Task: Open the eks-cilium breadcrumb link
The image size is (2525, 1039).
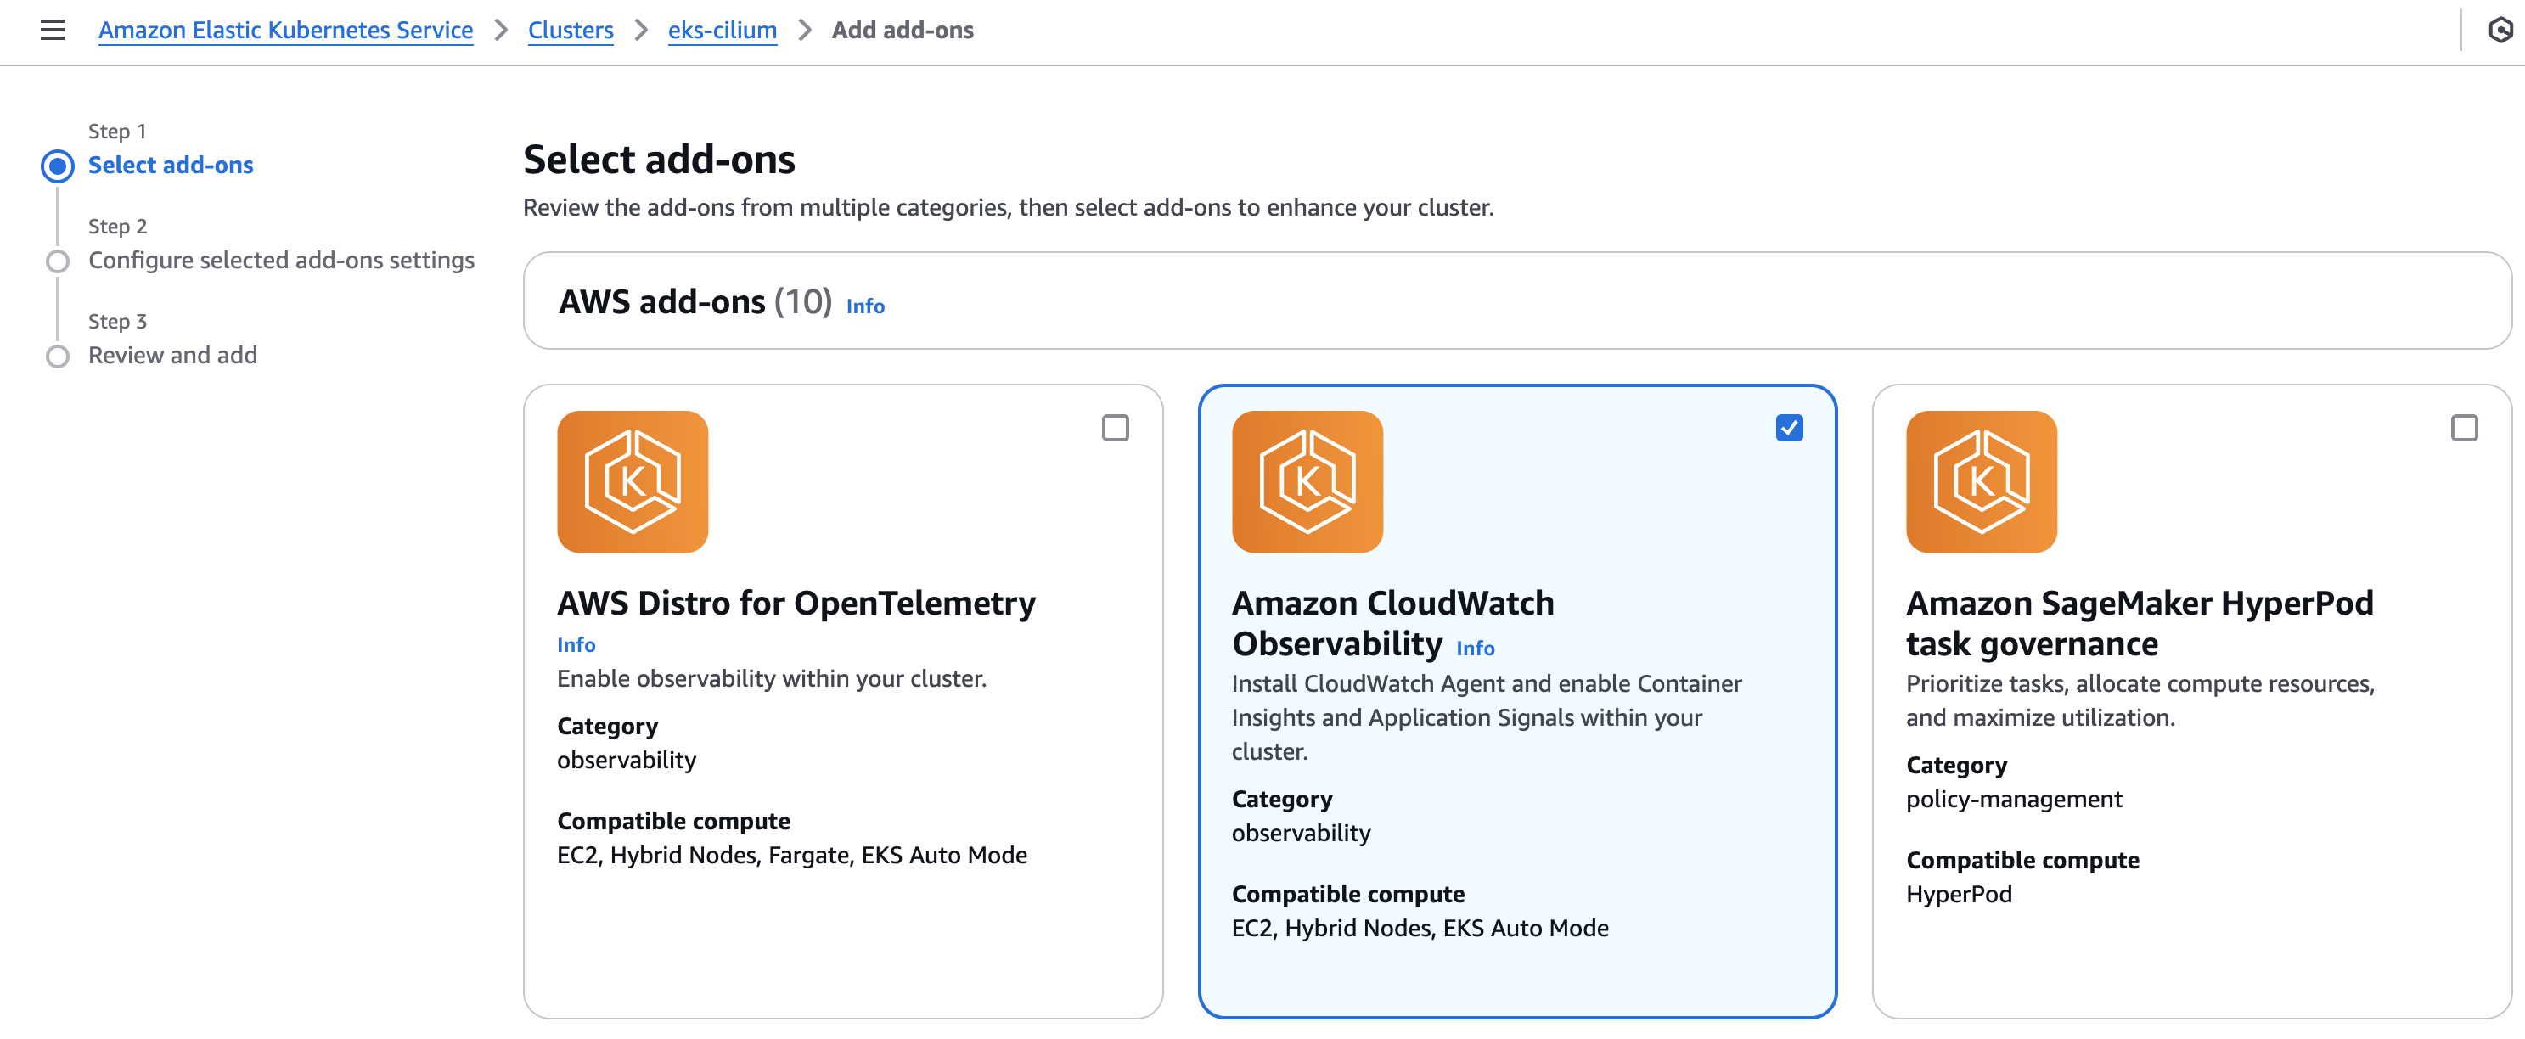Action: click(723, 31)
